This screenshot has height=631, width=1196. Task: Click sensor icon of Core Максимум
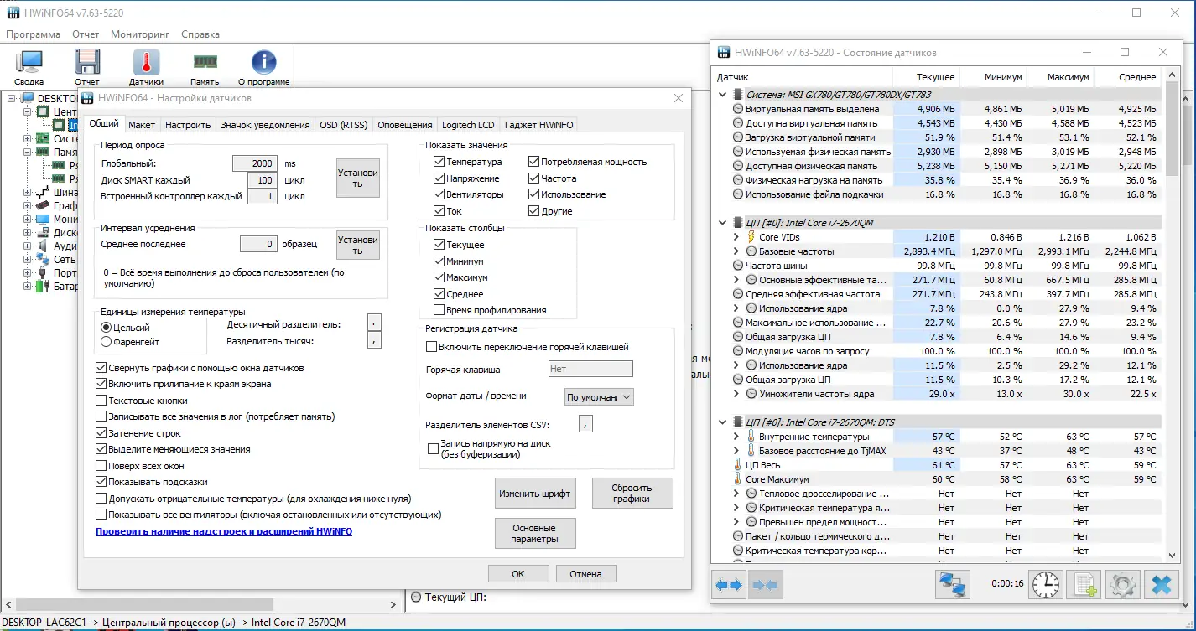tap(738, 479)
